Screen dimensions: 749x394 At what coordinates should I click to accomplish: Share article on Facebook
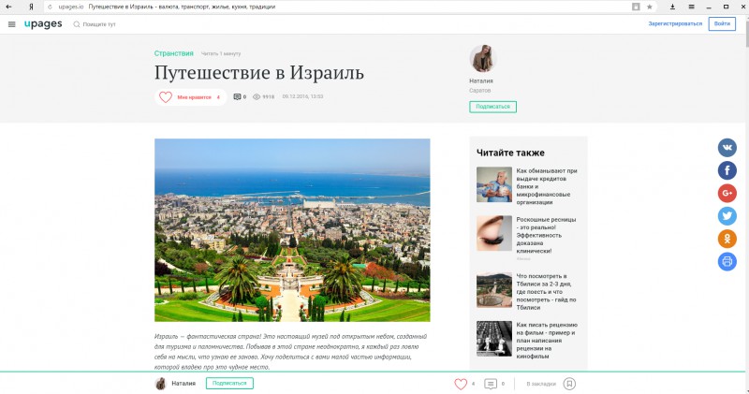click(x=727, y=170)
